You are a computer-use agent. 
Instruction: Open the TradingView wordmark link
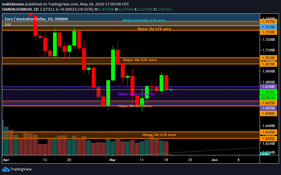21,169
